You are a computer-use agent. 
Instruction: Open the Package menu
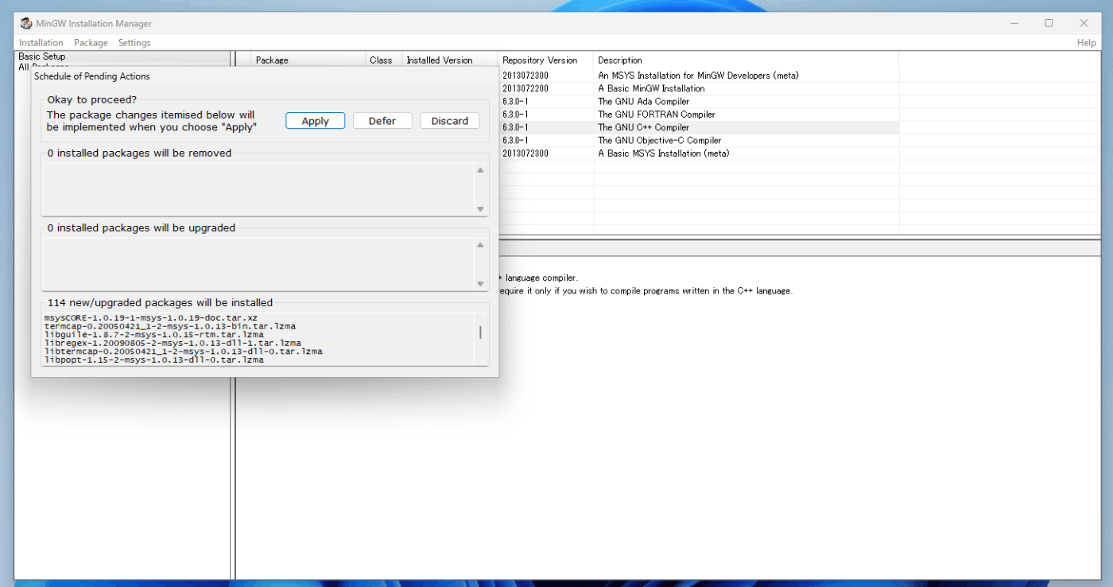click(x=91, y=43)
